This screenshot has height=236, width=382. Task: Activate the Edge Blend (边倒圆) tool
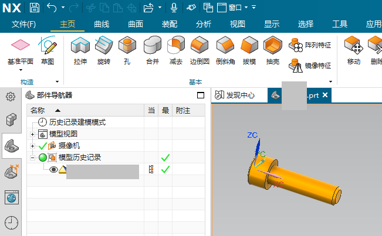tap(200, 46)
